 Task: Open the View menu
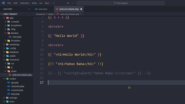coord(34,3)
